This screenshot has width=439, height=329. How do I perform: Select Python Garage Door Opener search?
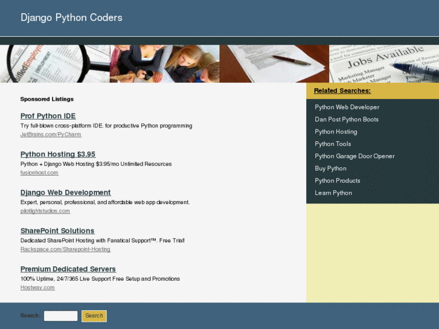(x=354, y=156)
